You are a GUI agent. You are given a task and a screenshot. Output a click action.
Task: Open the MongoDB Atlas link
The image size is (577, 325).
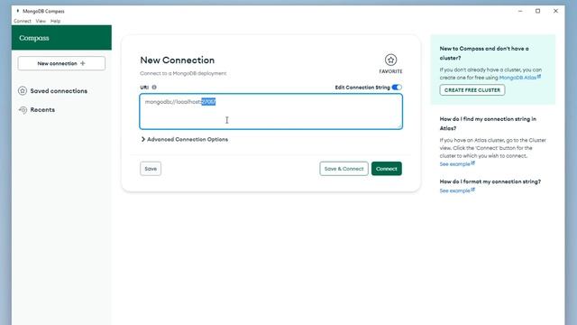click(517, 78)
